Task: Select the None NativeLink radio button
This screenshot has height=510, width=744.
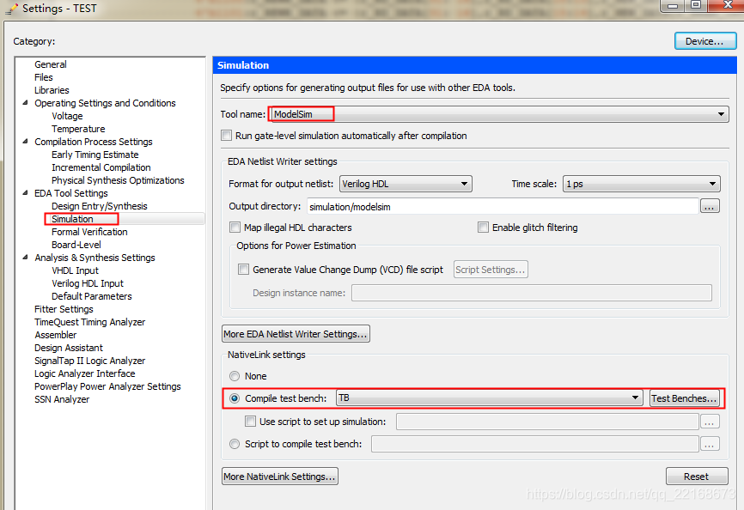Action: [235, 376]
